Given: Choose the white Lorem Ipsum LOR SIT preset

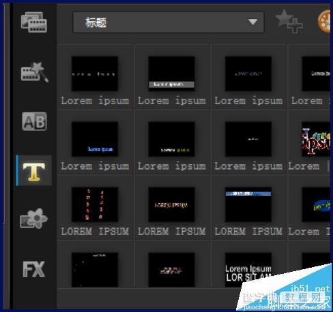Looking at the screenshot, I should point(248,270).
